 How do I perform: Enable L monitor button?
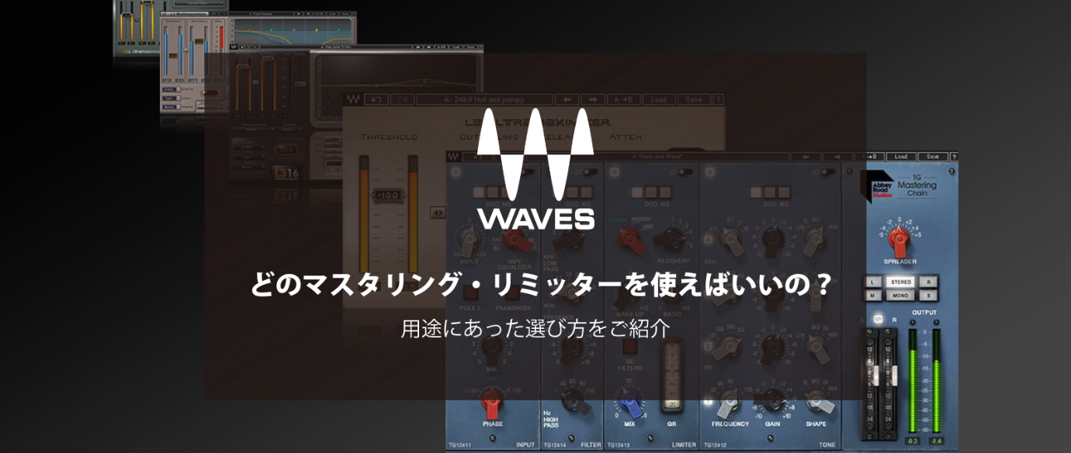(873, 281)
